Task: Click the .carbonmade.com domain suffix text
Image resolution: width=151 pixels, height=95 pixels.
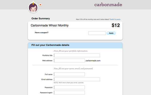Action: (93, 61)
